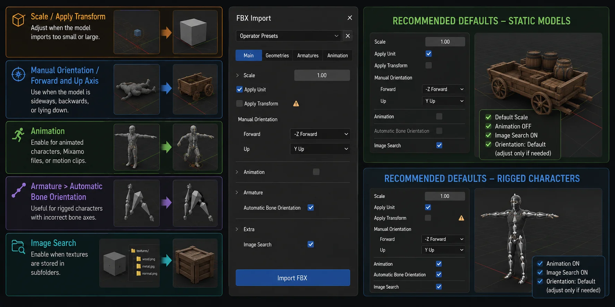This screenshot has width=615, height=307.
Task: Click the bone icon beside Armature heading
Action: click(x=19, y=190)
